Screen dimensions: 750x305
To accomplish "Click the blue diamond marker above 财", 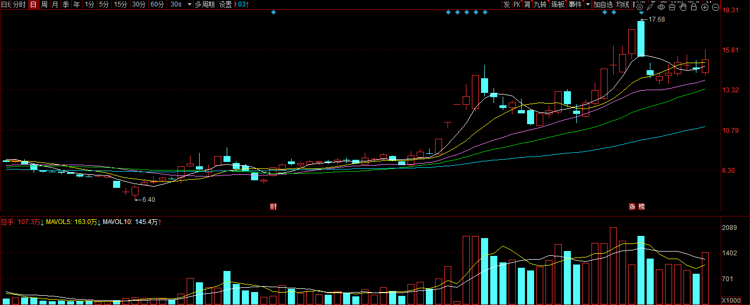I will (273, 12).
